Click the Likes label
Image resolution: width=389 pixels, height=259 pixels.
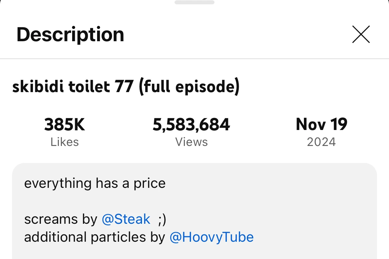tap(65, 142)
